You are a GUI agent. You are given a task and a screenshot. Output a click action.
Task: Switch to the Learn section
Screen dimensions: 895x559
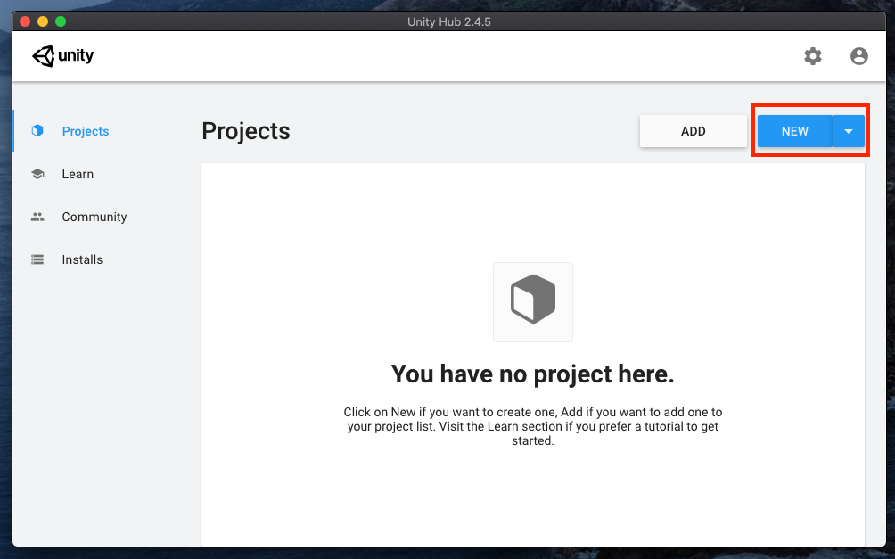pyautogui.click(x=78, y=174)
